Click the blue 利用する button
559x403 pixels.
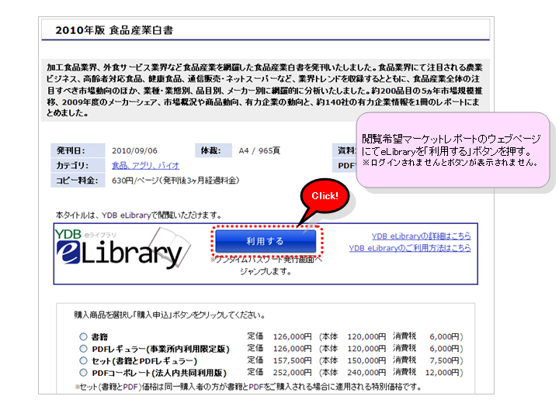265,242
